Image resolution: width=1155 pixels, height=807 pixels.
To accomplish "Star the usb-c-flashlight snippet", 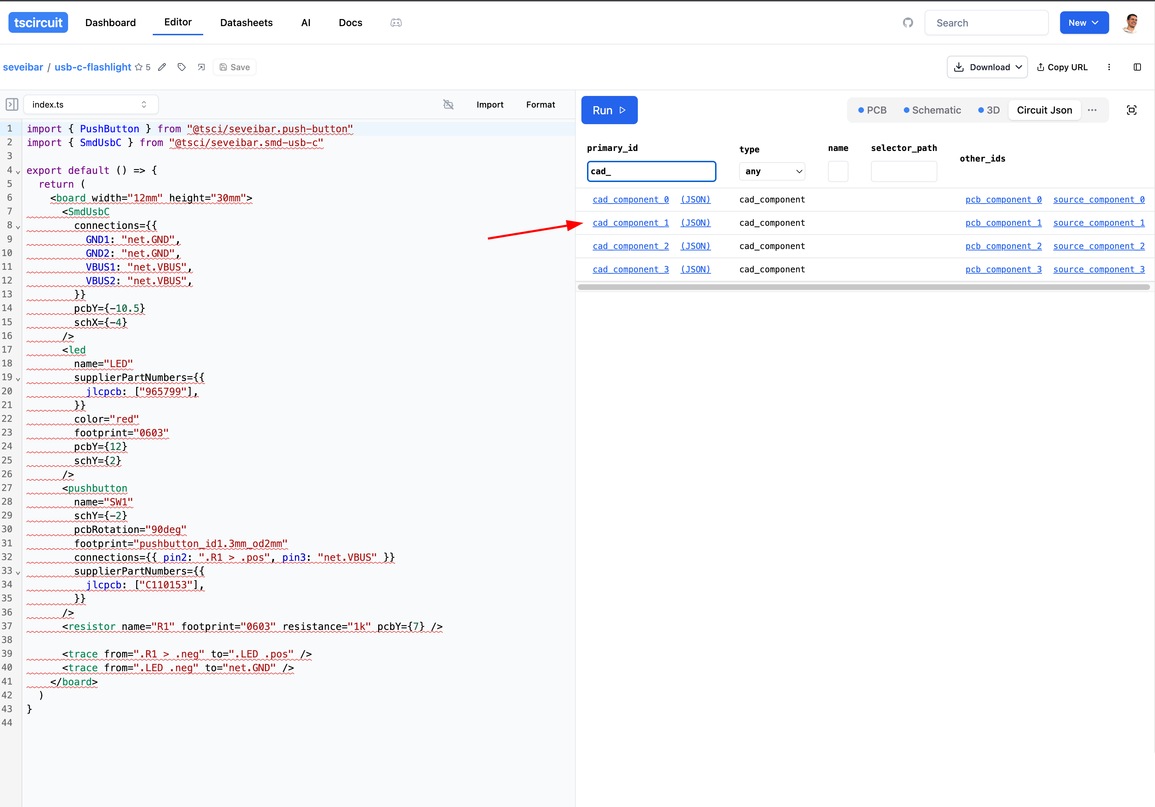I will click(x=139, y=67).
